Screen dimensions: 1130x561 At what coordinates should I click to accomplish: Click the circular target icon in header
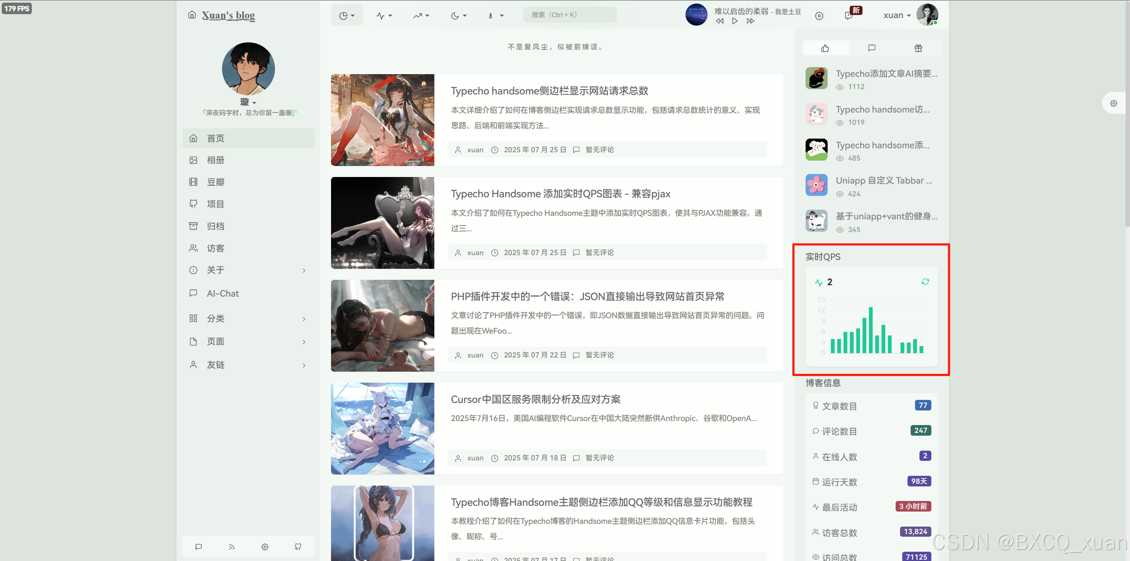(819, 16)
